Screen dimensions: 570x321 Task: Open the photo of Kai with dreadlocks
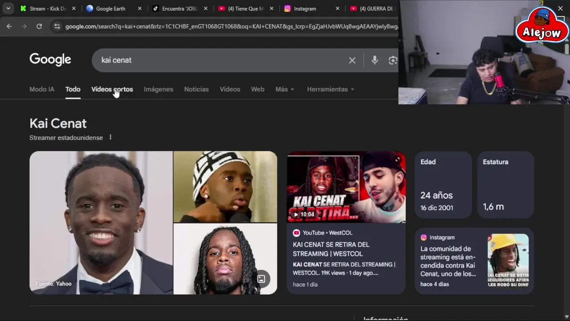point(225,259)
